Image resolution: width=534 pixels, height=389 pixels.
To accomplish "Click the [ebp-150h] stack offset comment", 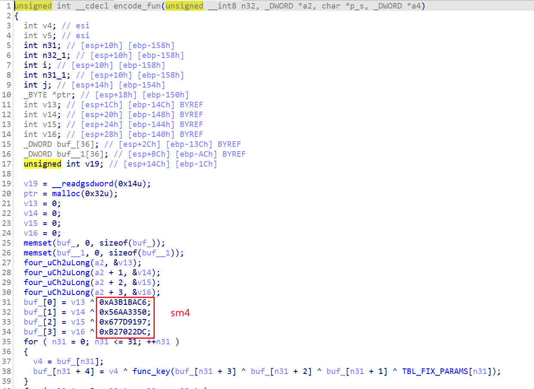I will [166, 95].
